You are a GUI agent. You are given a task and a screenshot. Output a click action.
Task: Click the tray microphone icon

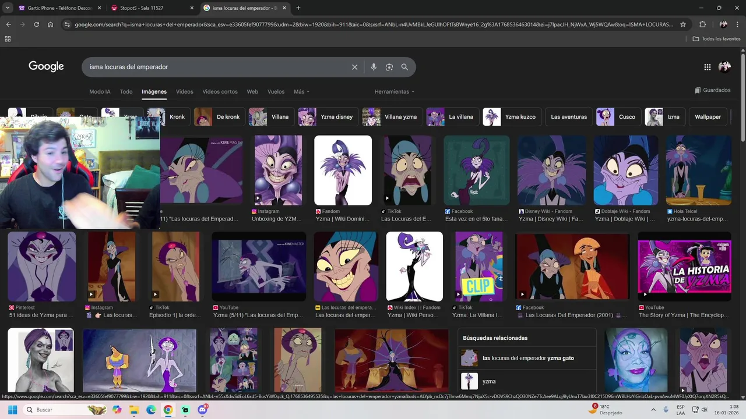pyautogui.click(x=666, y=410)
